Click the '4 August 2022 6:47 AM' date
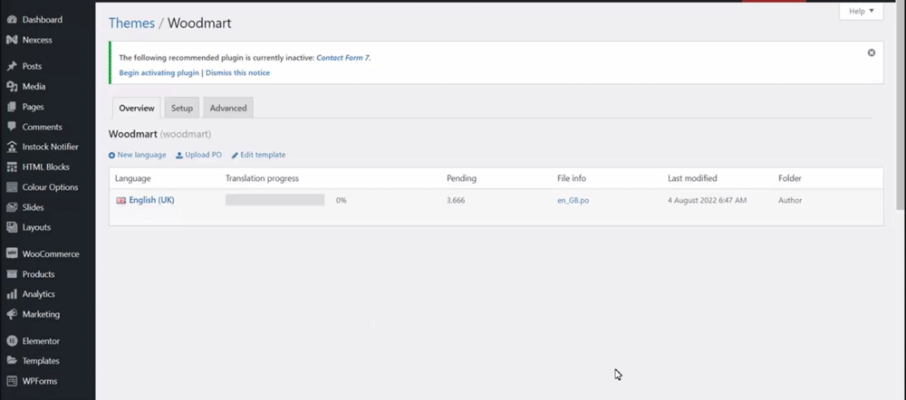The height and width of the screenshot is (400, 906). pos(708,201)
